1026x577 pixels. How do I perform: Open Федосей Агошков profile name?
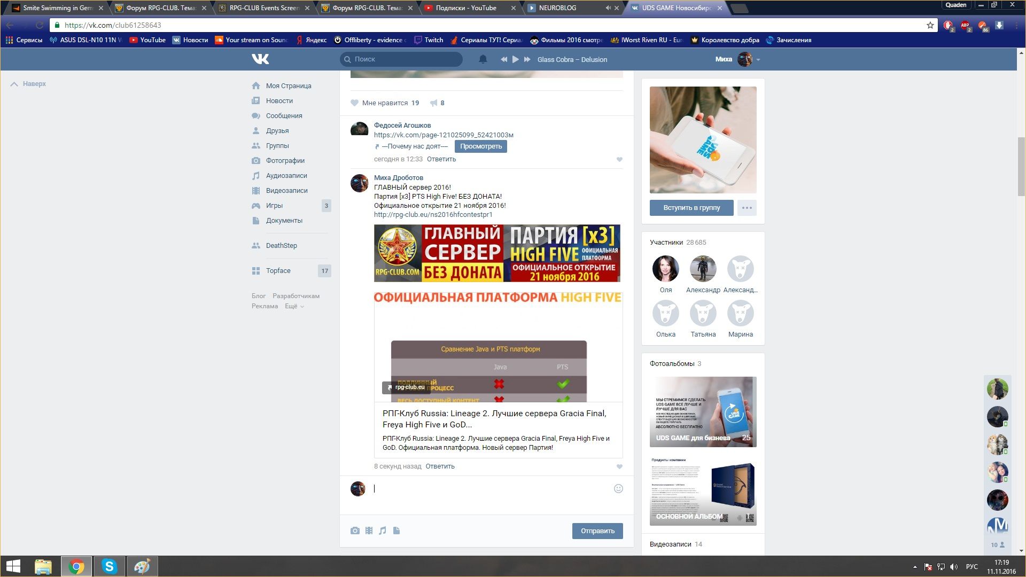point(402,125)
